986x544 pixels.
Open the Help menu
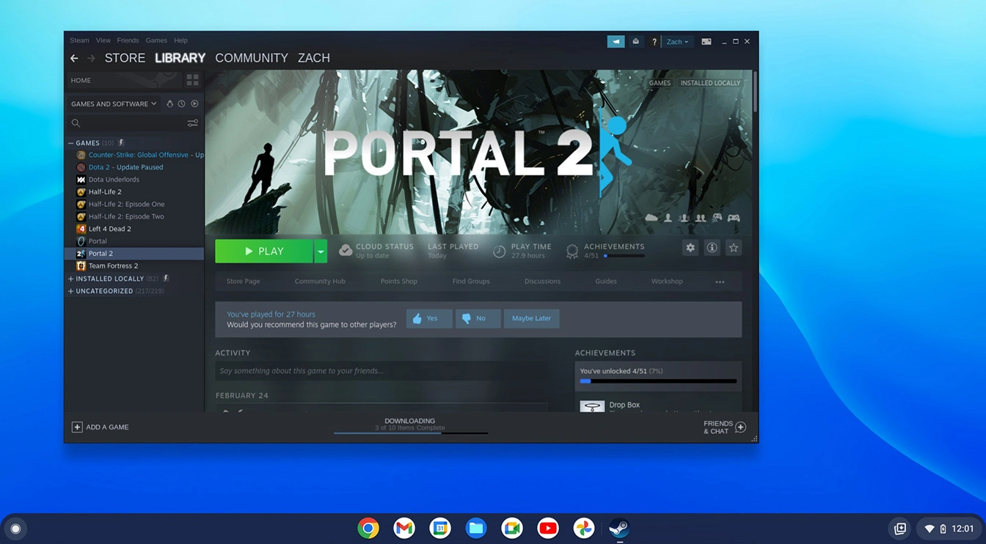click(x=180, y=40)
